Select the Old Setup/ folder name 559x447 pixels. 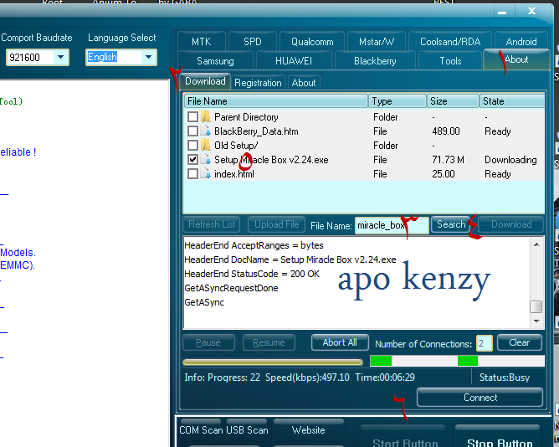[x=236, y=146]
